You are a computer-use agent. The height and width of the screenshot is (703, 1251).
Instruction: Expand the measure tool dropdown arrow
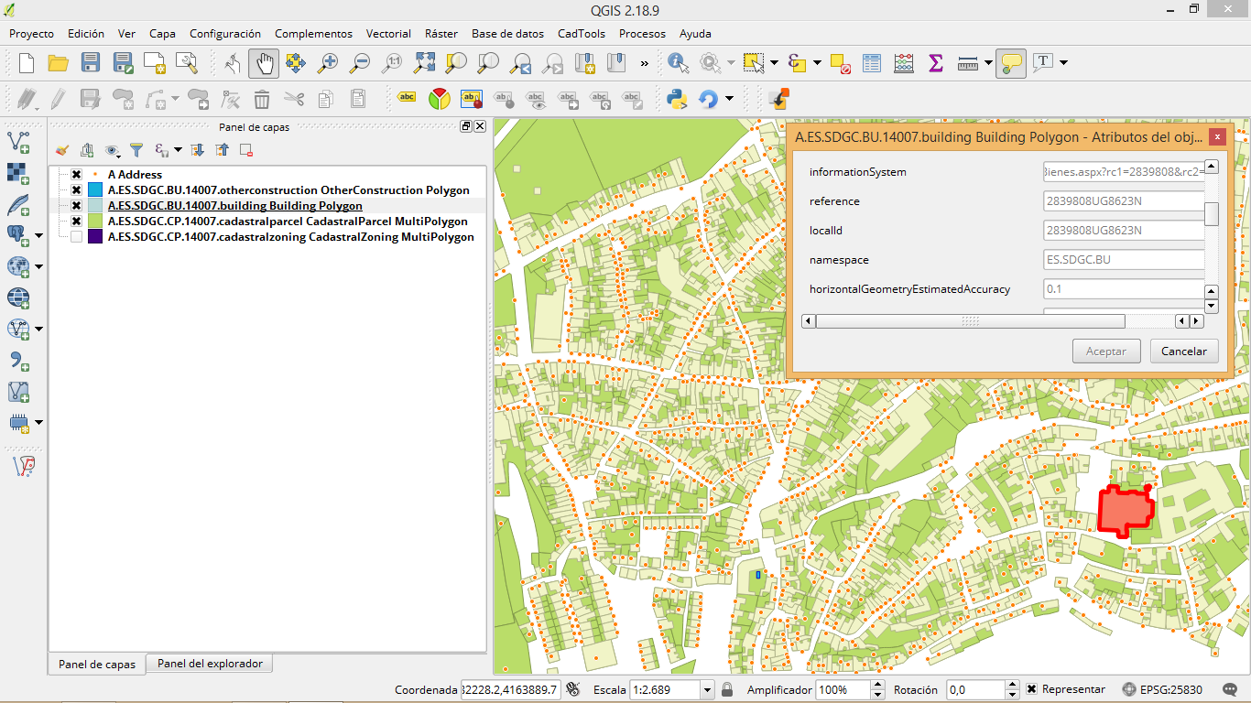pyautogui.click(x=989, y=63)
